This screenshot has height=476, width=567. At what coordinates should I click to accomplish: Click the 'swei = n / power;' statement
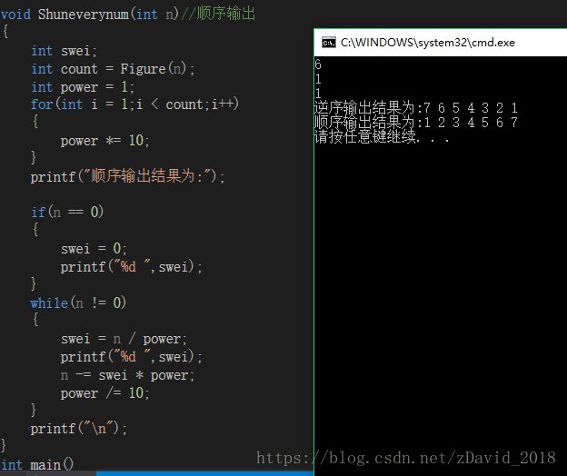click(x=124, y=339)
